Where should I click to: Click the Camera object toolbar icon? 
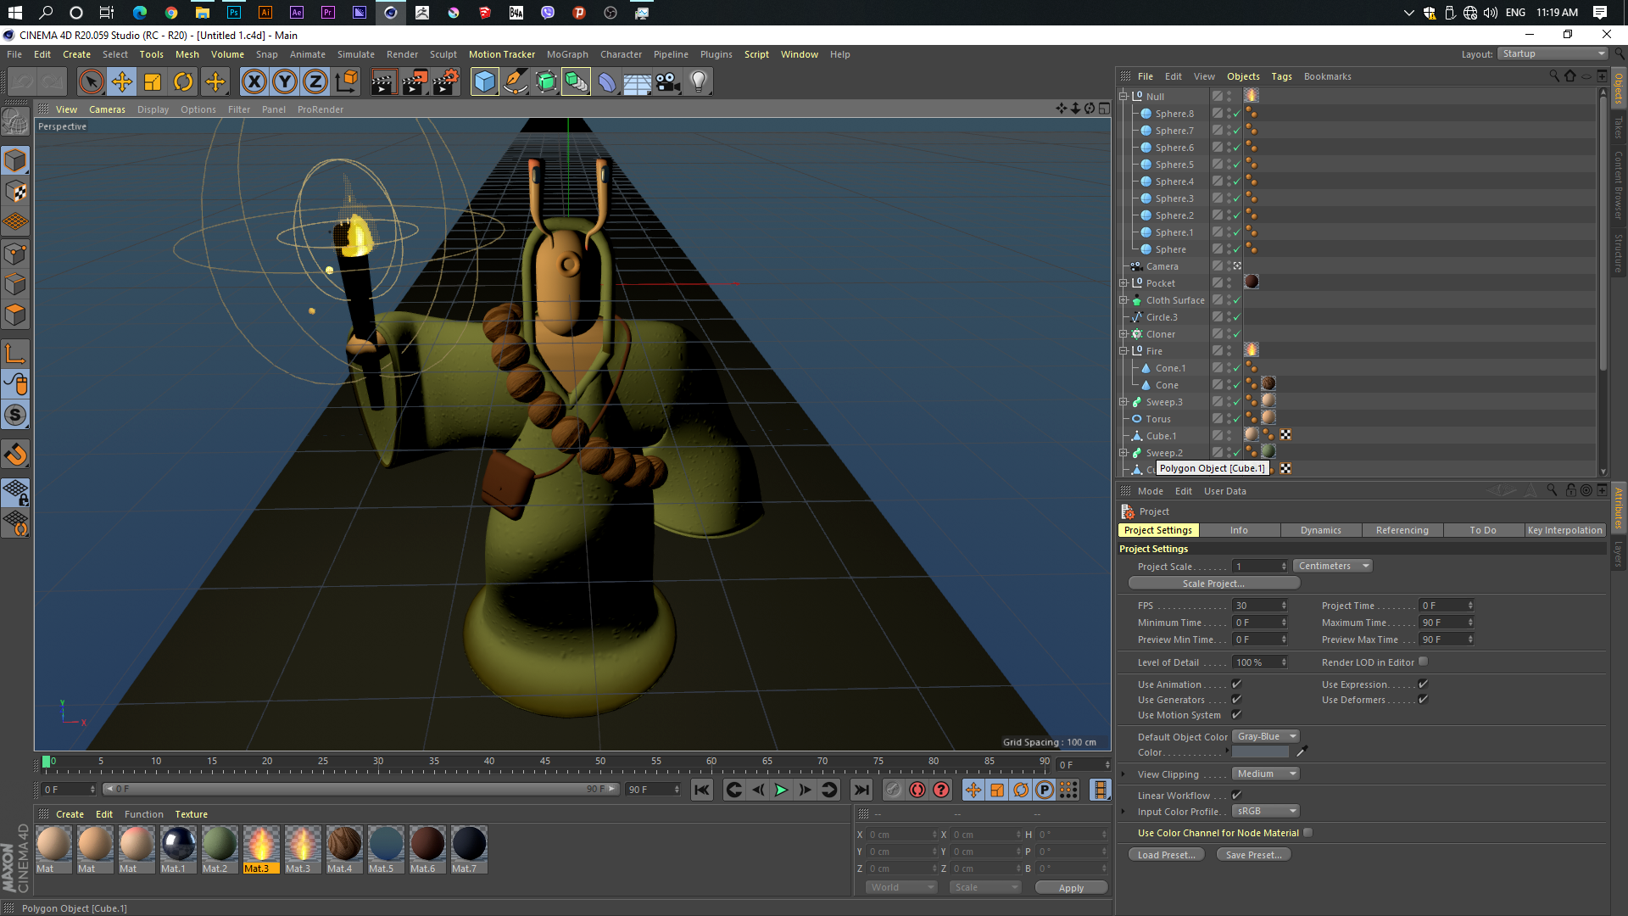668,82
